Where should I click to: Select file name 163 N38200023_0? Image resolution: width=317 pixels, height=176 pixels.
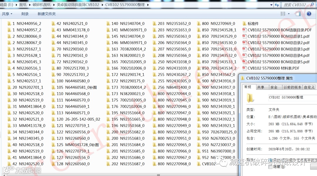128,55
